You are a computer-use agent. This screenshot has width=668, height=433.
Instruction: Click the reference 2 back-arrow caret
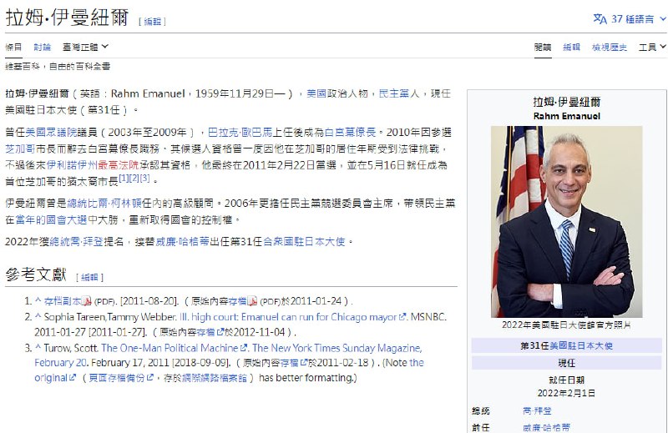38,316
